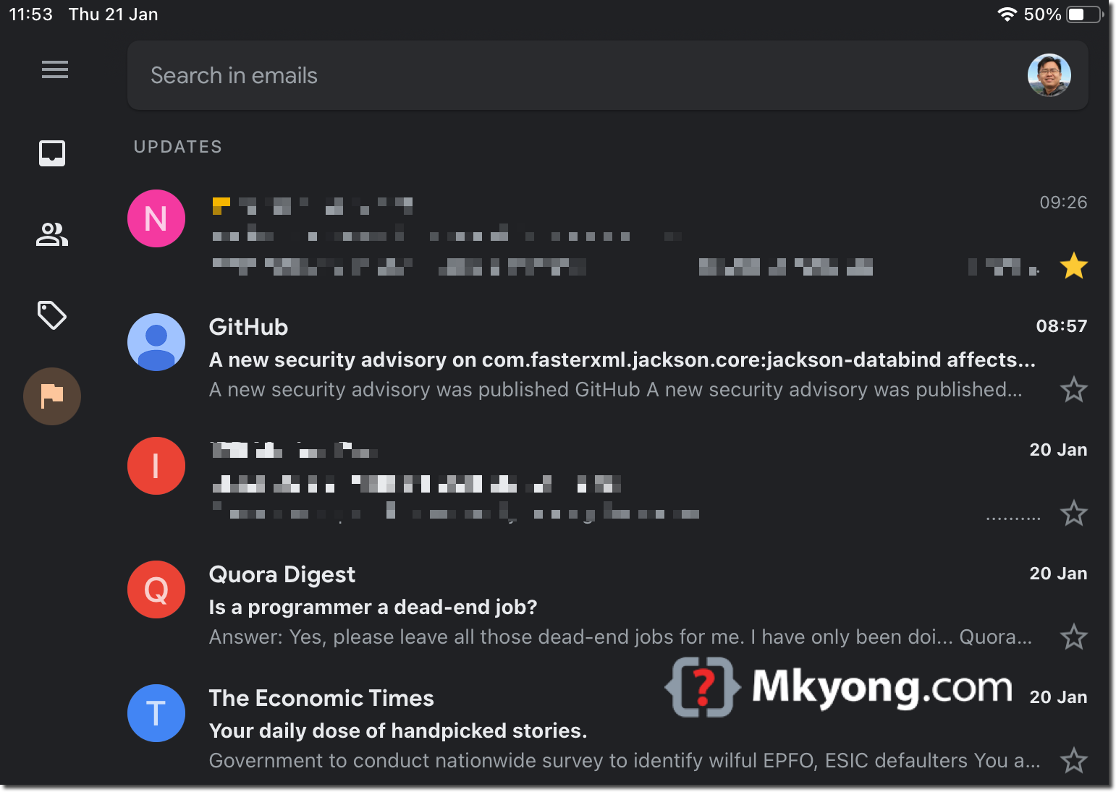Tap the Wi-Fi status icon

tap(1007, 14)
